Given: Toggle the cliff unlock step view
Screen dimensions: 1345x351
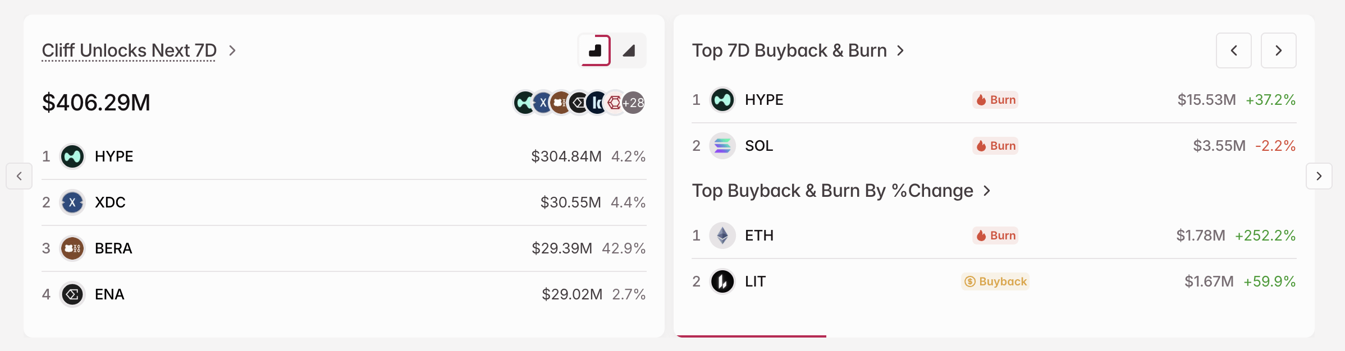Looking at the screenshot, I should (594, 50).
